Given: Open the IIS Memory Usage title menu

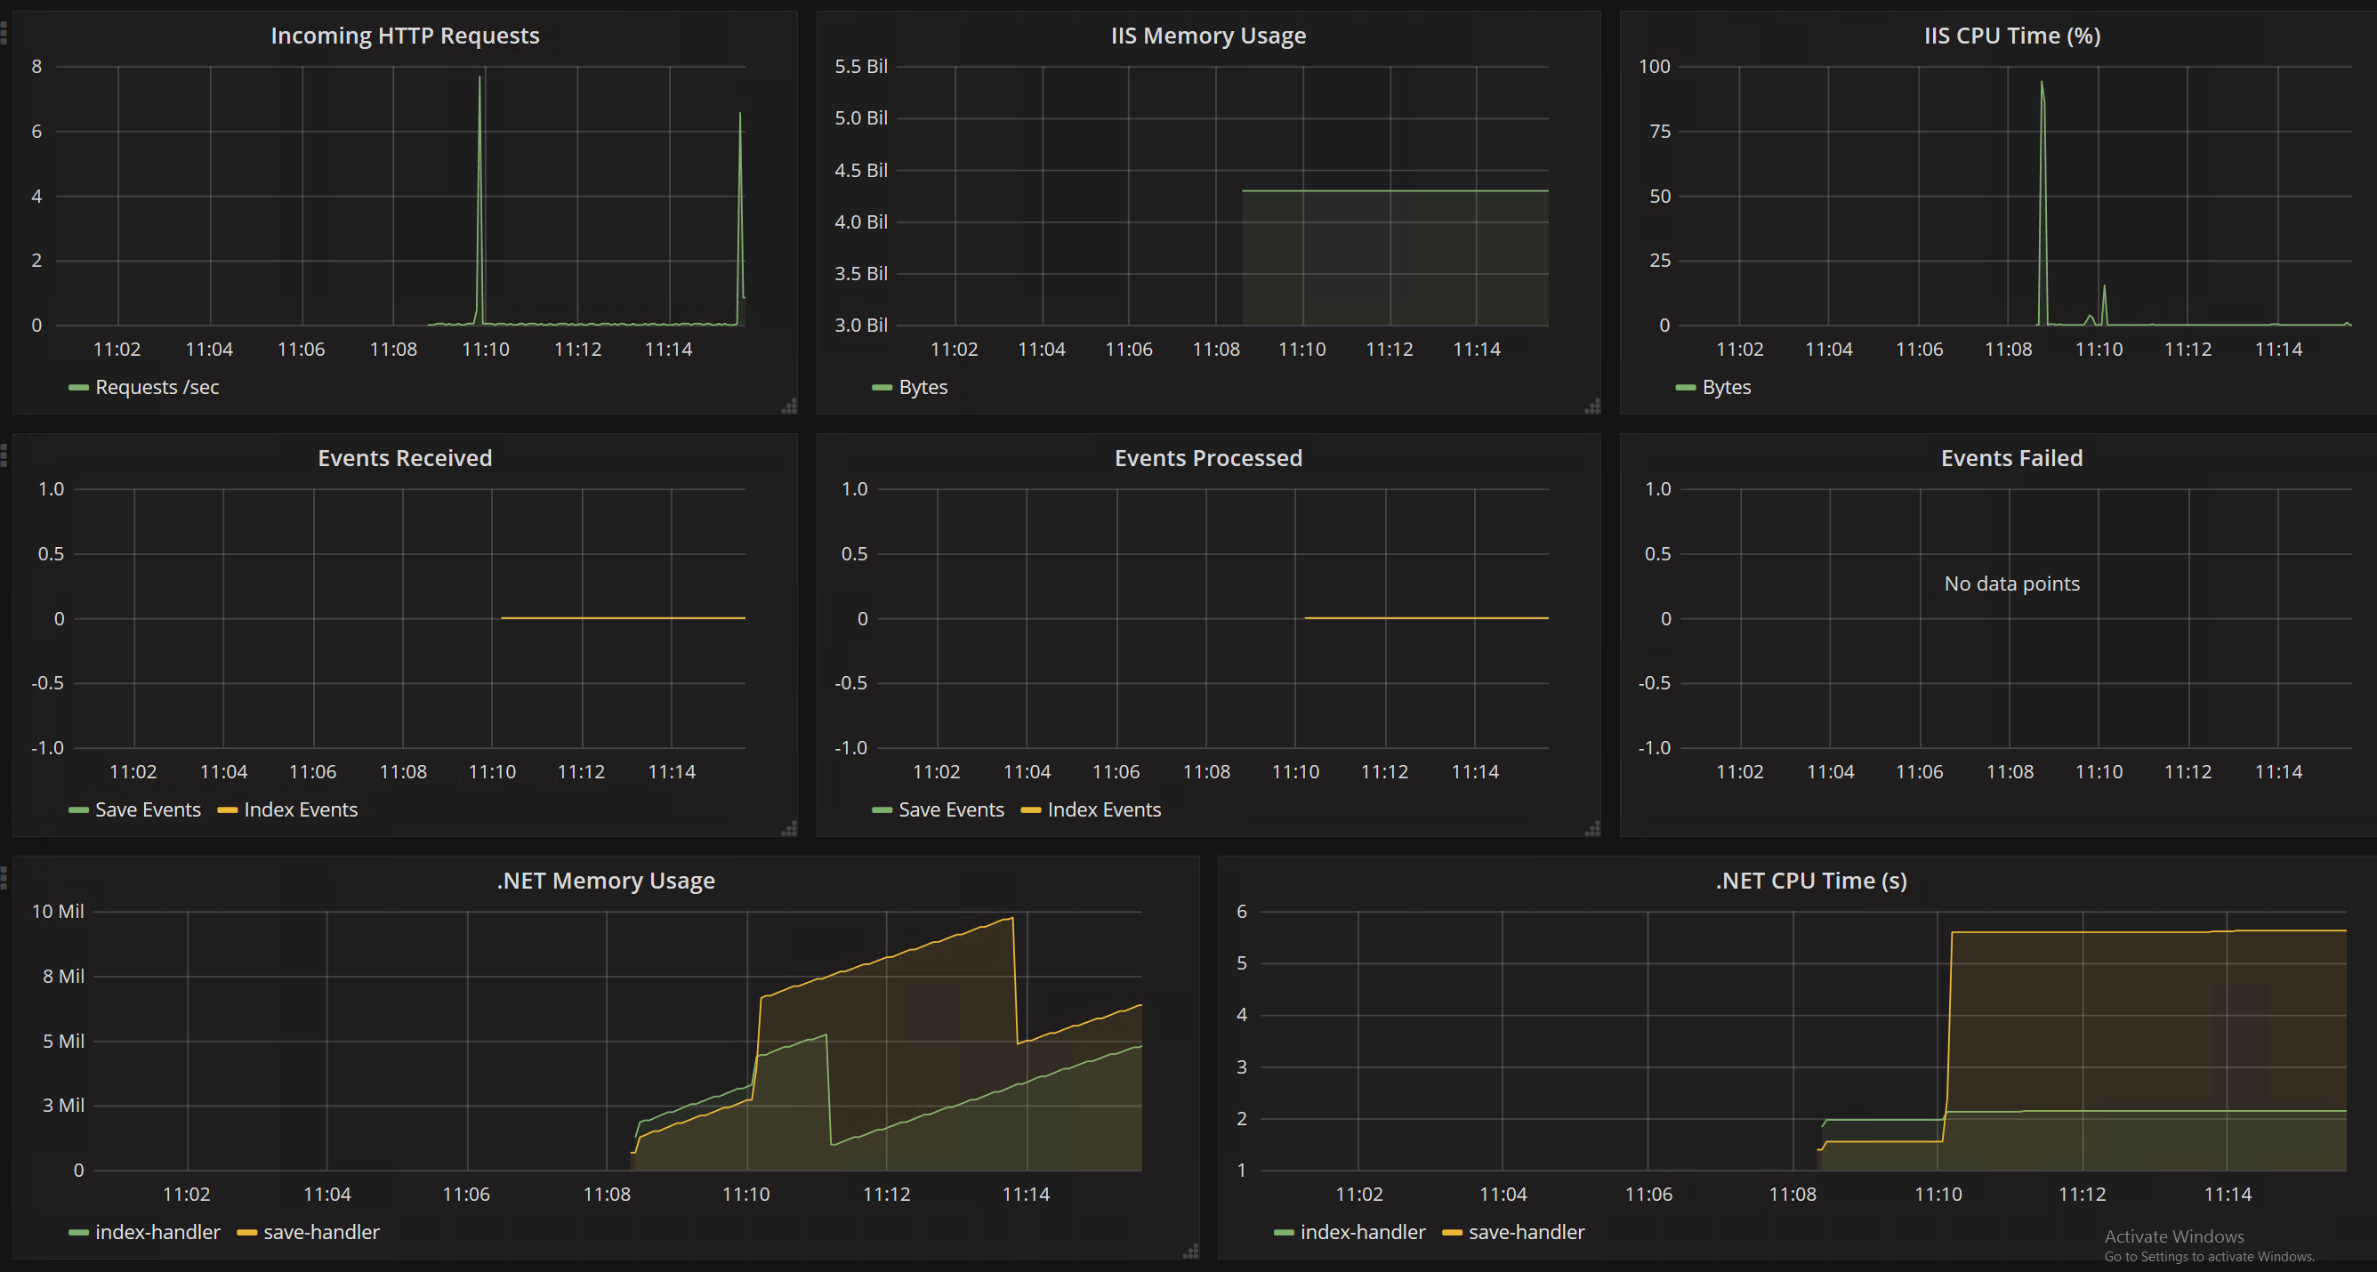Looking at the screenshot, I should (1208, 36).
